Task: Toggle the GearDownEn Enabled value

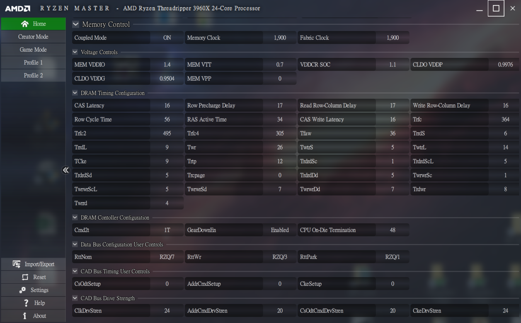Action: pyautogui.click(x=280, y=230)
